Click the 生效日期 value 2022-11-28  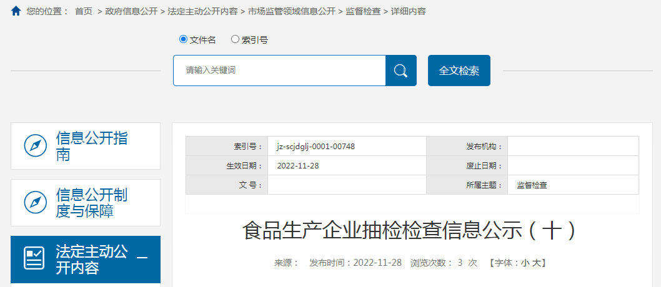(297, 166)
